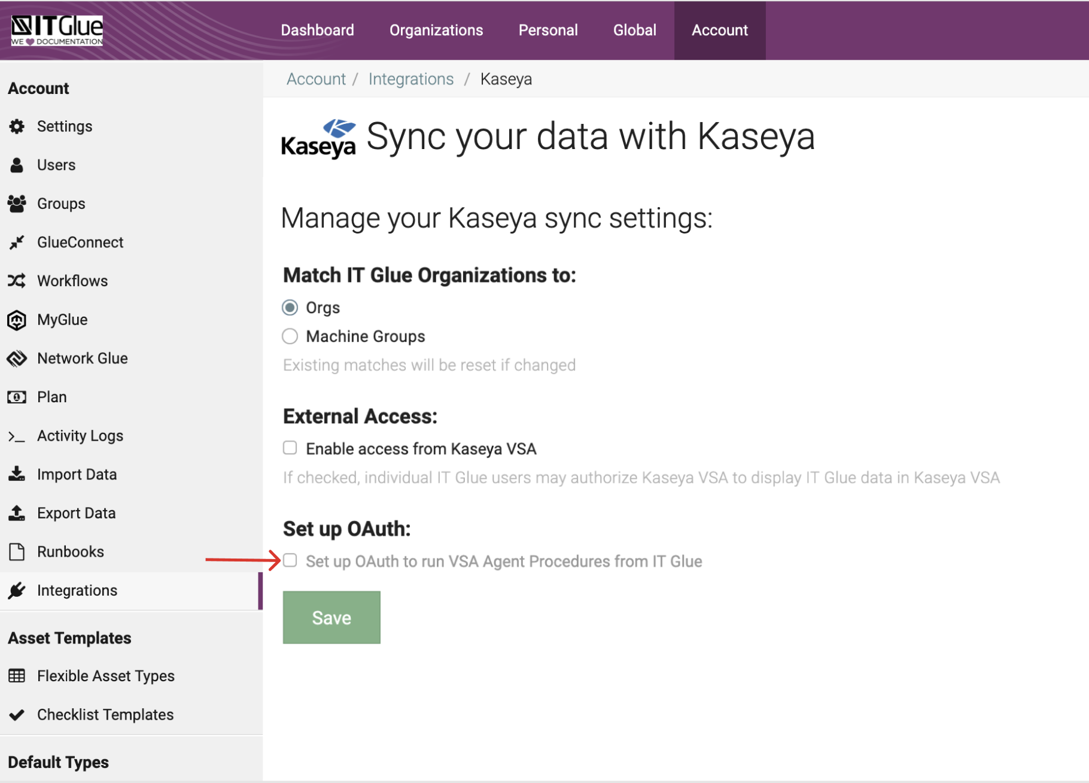Screen dimensions: 1089x783
Task: Select the Account tab
Action: point(720,30)
